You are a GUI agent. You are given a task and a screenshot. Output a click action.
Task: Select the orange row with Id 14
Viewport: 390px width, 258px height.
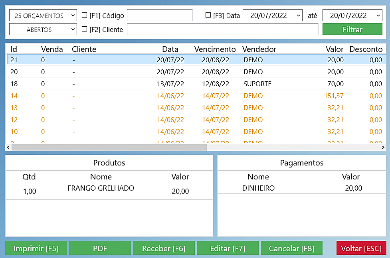160,96
